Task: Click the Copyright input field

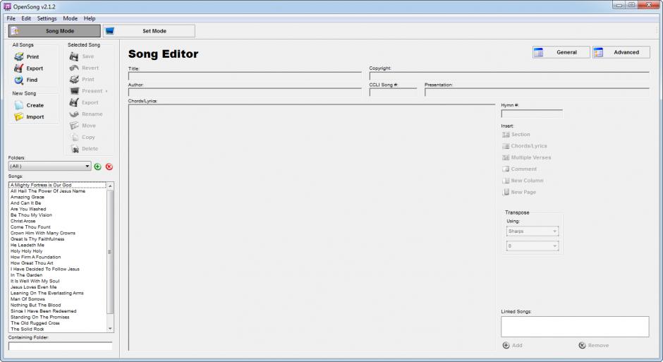Action: pyautogui.click(x=509, y=76)
